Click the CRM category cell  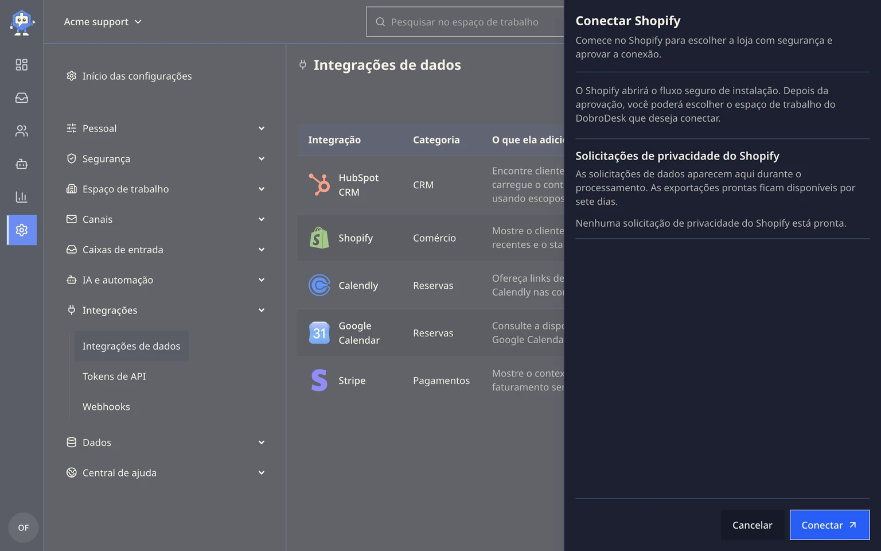coord(423,185)
